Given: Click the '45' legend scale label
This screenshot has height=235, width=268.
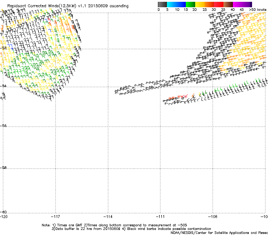Looking at the screenshot, I should pyautogui.click(x=242, y=10).
